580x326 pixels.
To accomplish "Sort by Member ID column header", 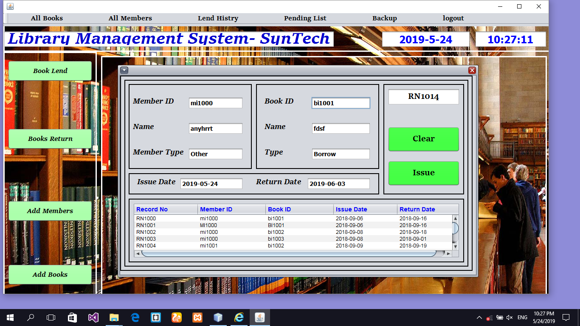I will click(232, 209).
